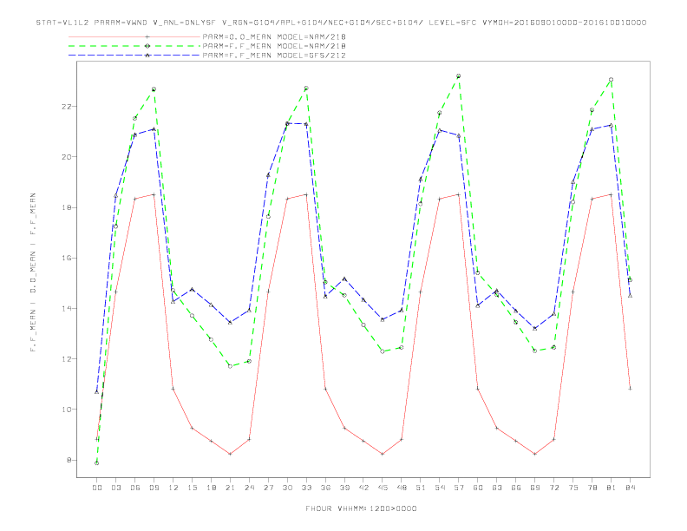Click the vertical y-axis title F.F_MEAN | O.O_MEAN
Image resolution: width=687 pixels, height=531 pixels.
33,272
